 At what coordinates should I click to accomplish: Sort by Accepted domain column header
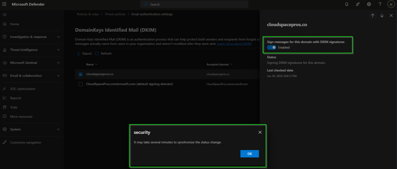pyautogui.click(x=220, y=65)
